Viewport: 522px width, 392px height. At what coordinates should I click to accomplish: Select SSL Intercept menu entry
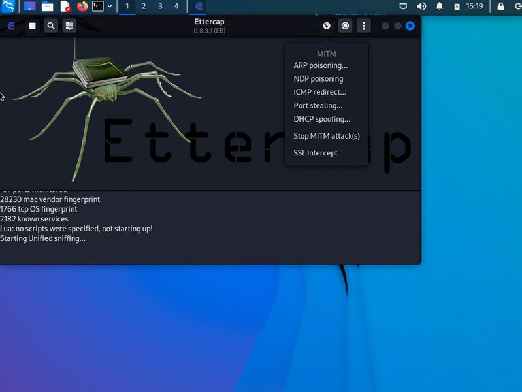tap(316, 153)
